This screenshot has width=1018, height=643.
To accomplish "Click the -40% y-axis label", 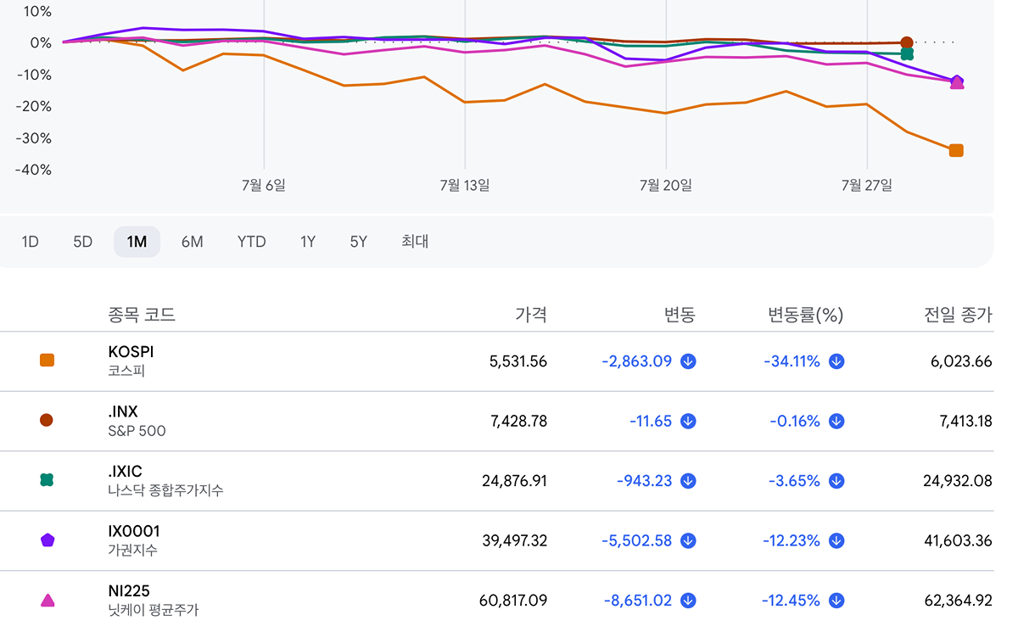I will (33, 170).
